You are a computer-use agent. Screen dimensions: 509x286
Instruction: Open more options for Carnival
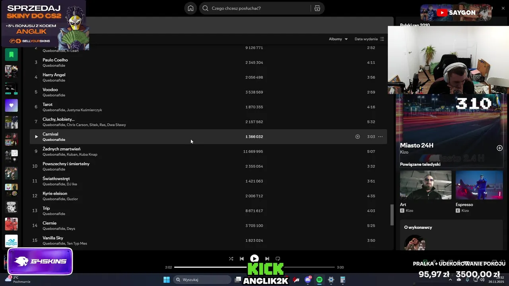pos(380,137)
